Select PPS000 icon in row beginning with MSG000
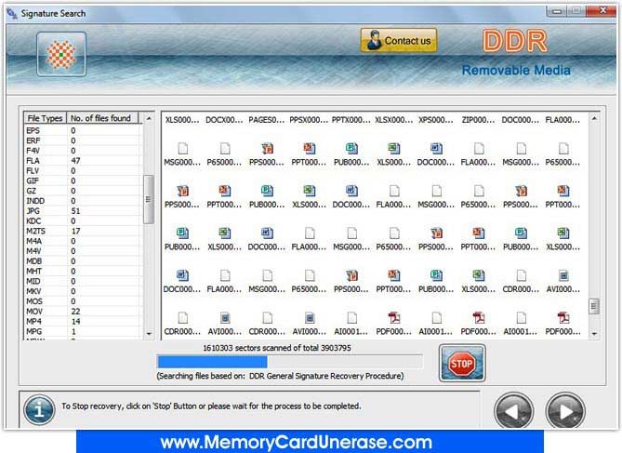622x453 pixels. (267, 149)
